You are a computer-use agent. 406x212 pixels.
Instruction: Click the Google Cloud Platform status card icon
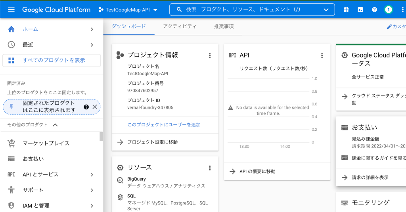[x=345, y=55]
